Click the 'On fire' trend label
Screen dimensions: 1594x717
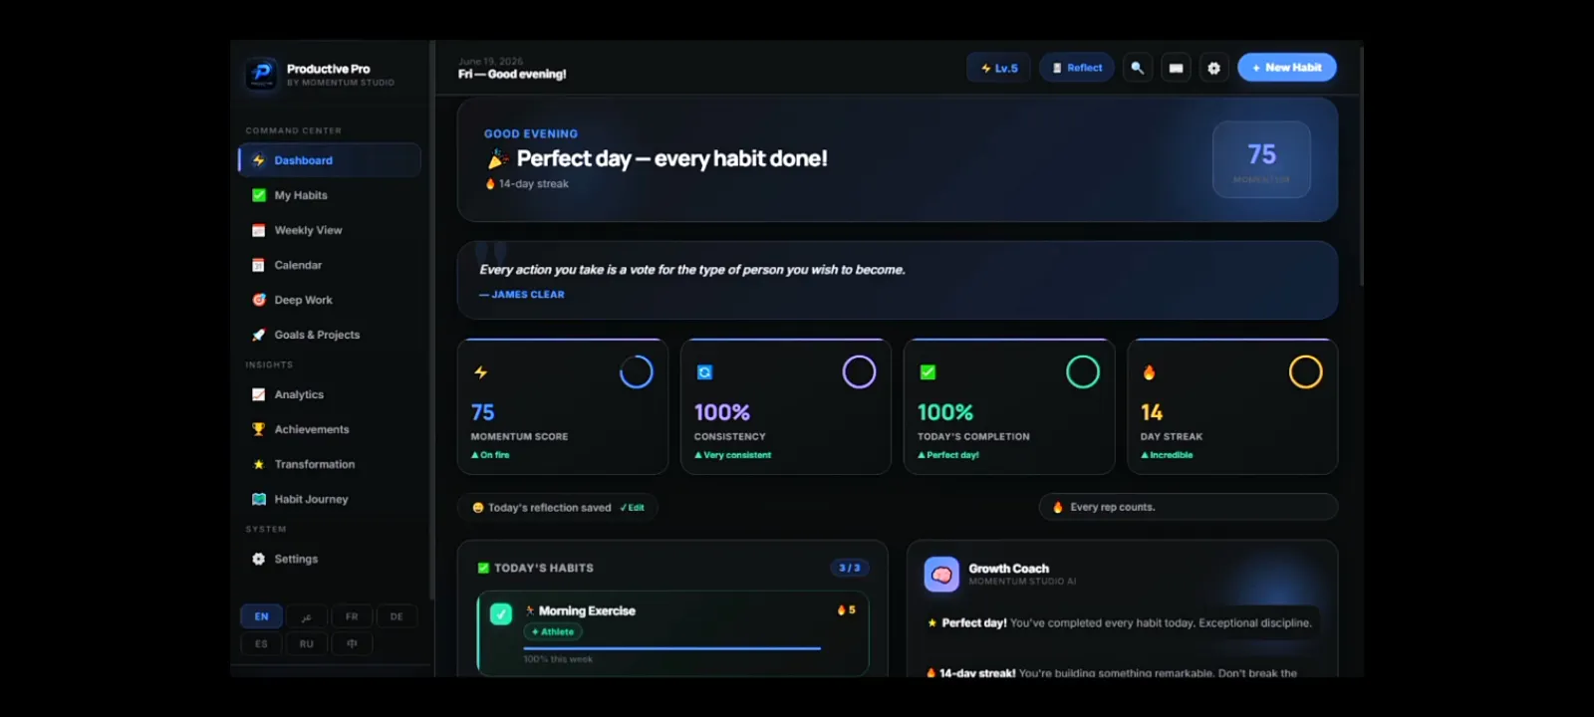pos(490,455)
